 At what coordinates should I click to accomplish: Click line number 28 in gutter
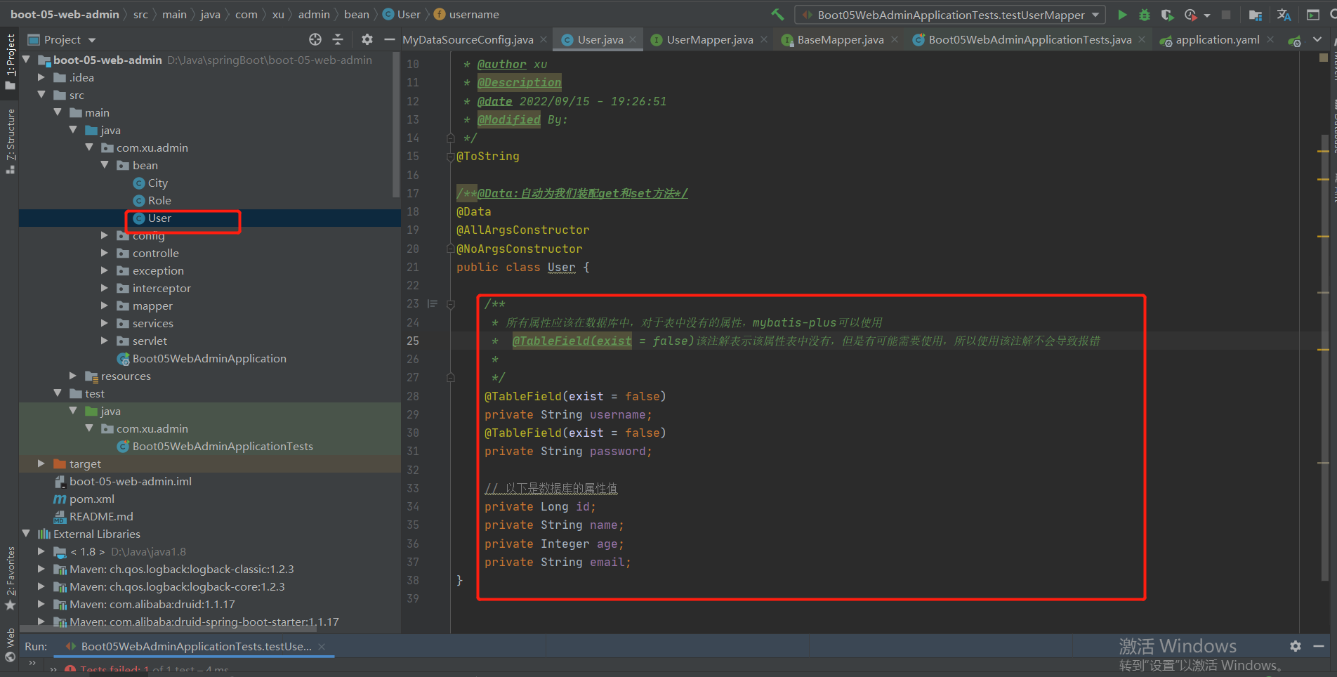coord(413,396)
